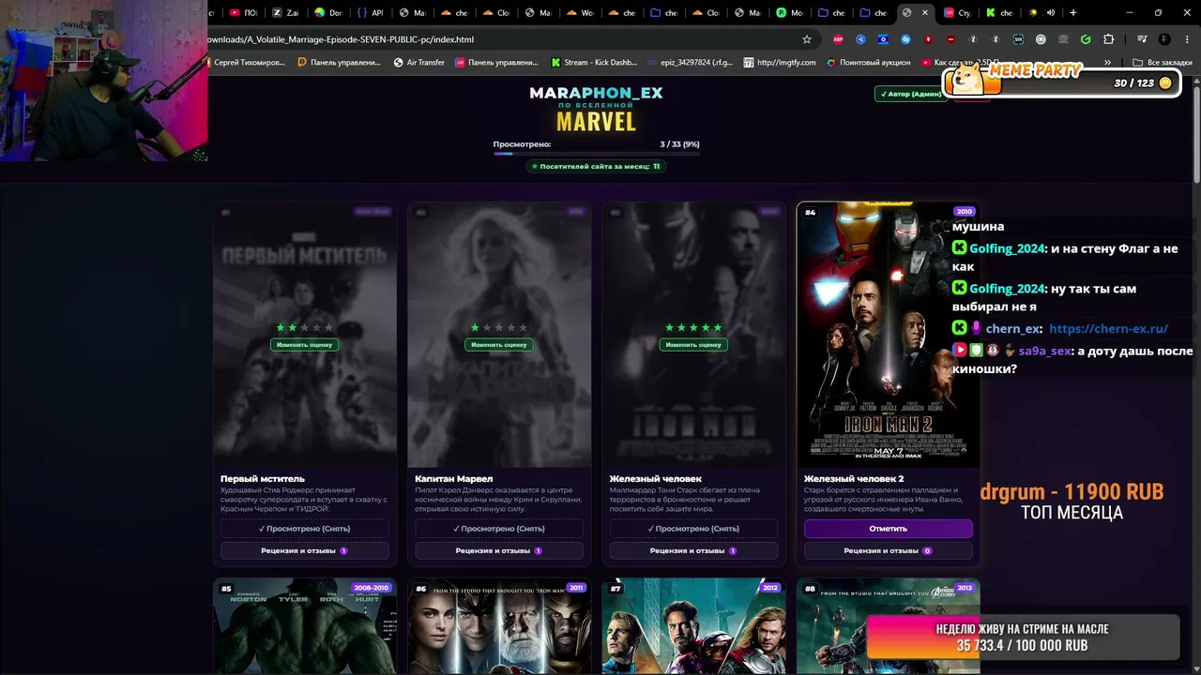The image size is (1201, 675).
Task: Click the 2010 year badge on card #4
Action: [x=964, y=212]
